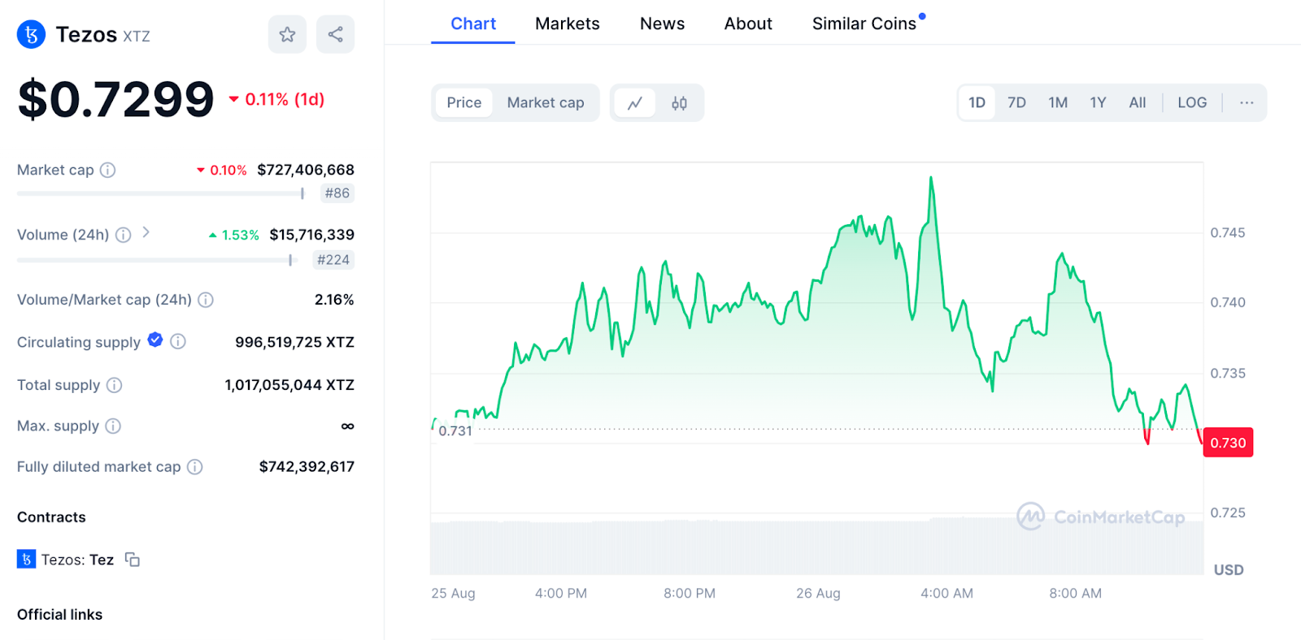Click the #86 market cap rank badge
This screenshot has width=1301, height=640.
[337, 193]
